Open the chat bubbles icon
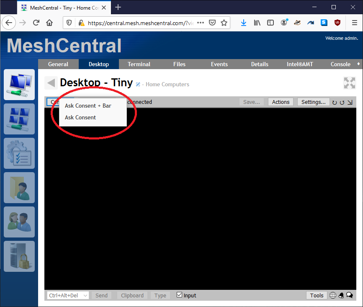 point(349,295)
